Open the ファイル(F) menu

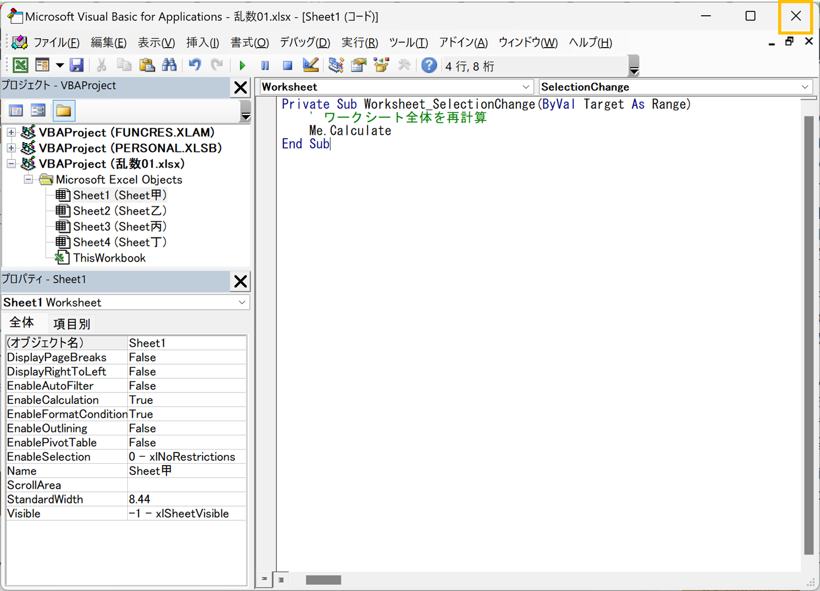[57, 42]
